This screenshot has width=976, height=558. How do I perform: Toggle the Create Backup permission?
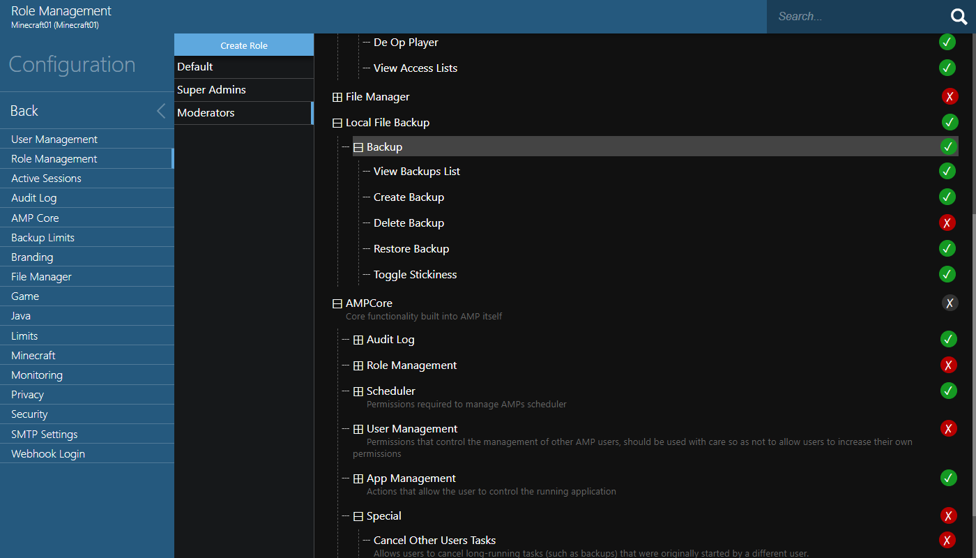click(x=947, y=197)
